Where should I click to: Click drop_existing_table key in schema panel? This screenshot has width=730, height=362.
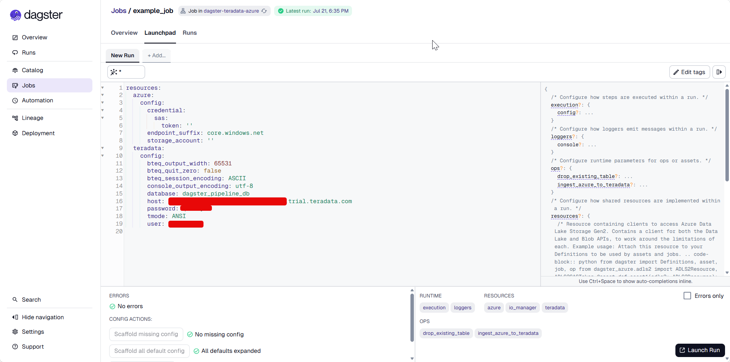(x=586, y=176)
